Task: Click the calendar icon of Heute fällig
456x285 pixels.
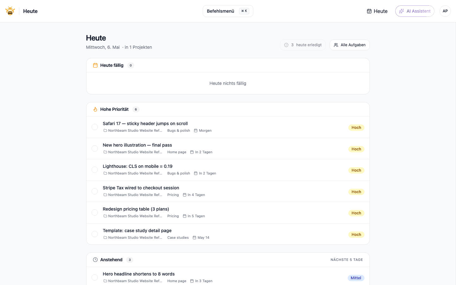Action: pyautogui.click(x=95, y=65)
